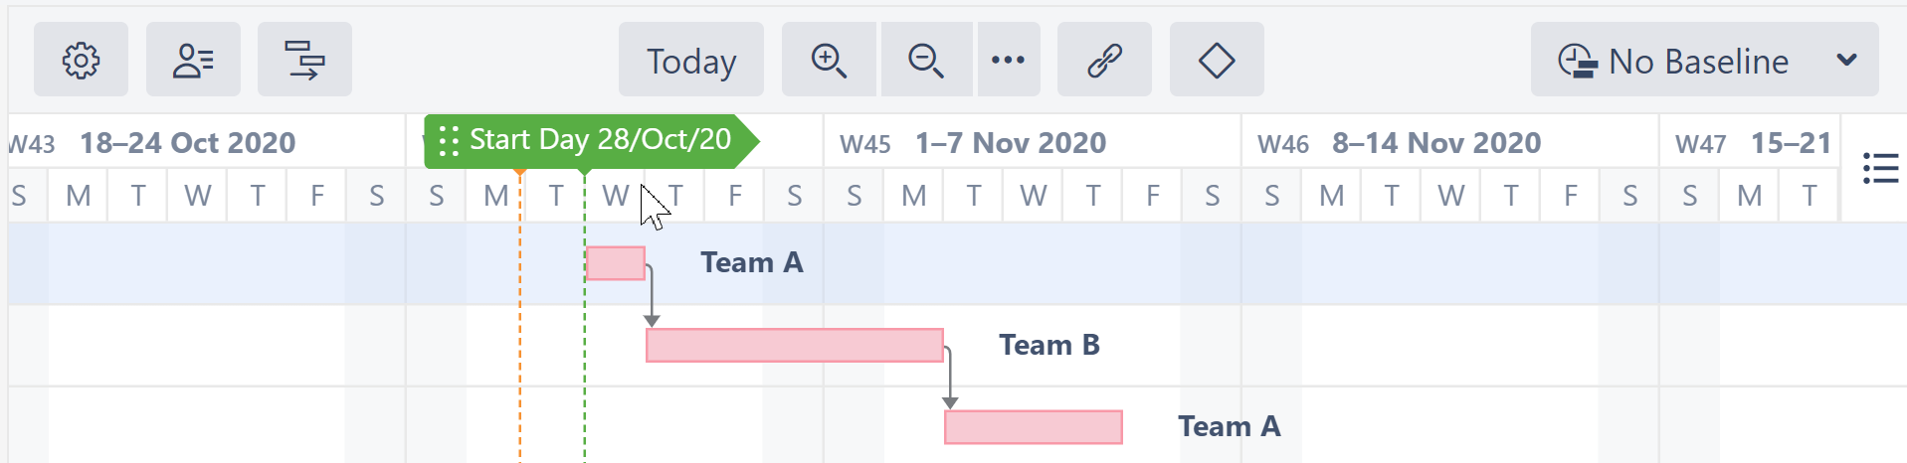Click the milestone diamond icon
This screenshot has height=463, width=1907.
[1217, 61]
